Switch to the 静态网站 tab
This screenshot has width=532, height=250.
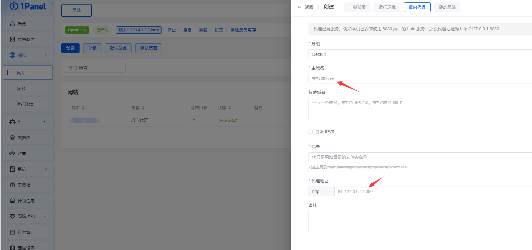(x=447, y=7)
